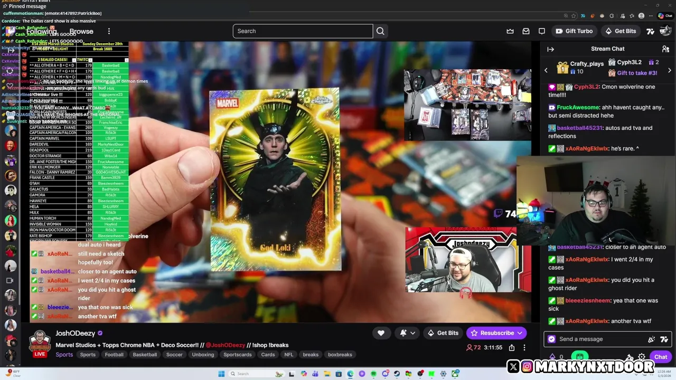Open basketball45231 username in chat
This screenshot has width=676, height=380.
click(x=579, y=128)
